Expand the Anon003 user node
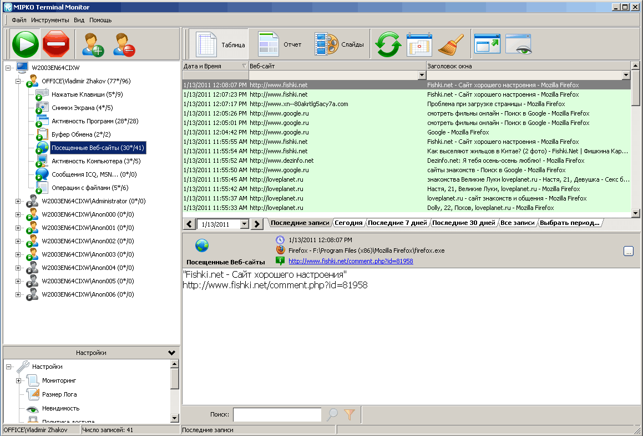 tap(18, 254)
